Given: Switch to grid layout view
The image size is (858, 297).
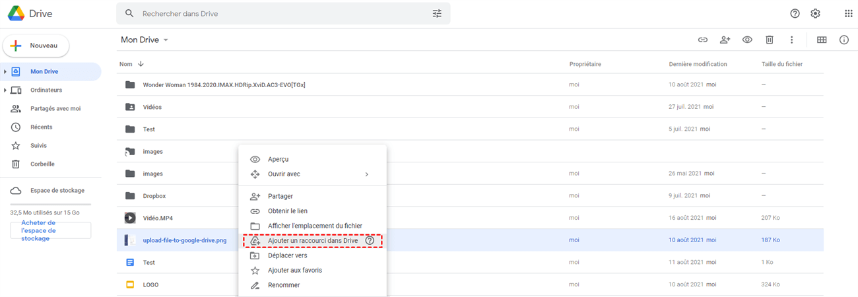Looking at the screenshot, I should 822,40.
